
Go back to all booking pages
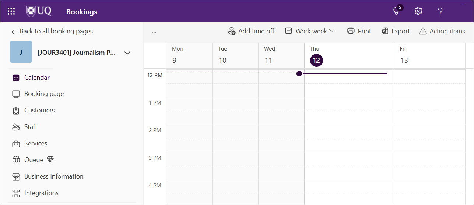coord(52,31)
